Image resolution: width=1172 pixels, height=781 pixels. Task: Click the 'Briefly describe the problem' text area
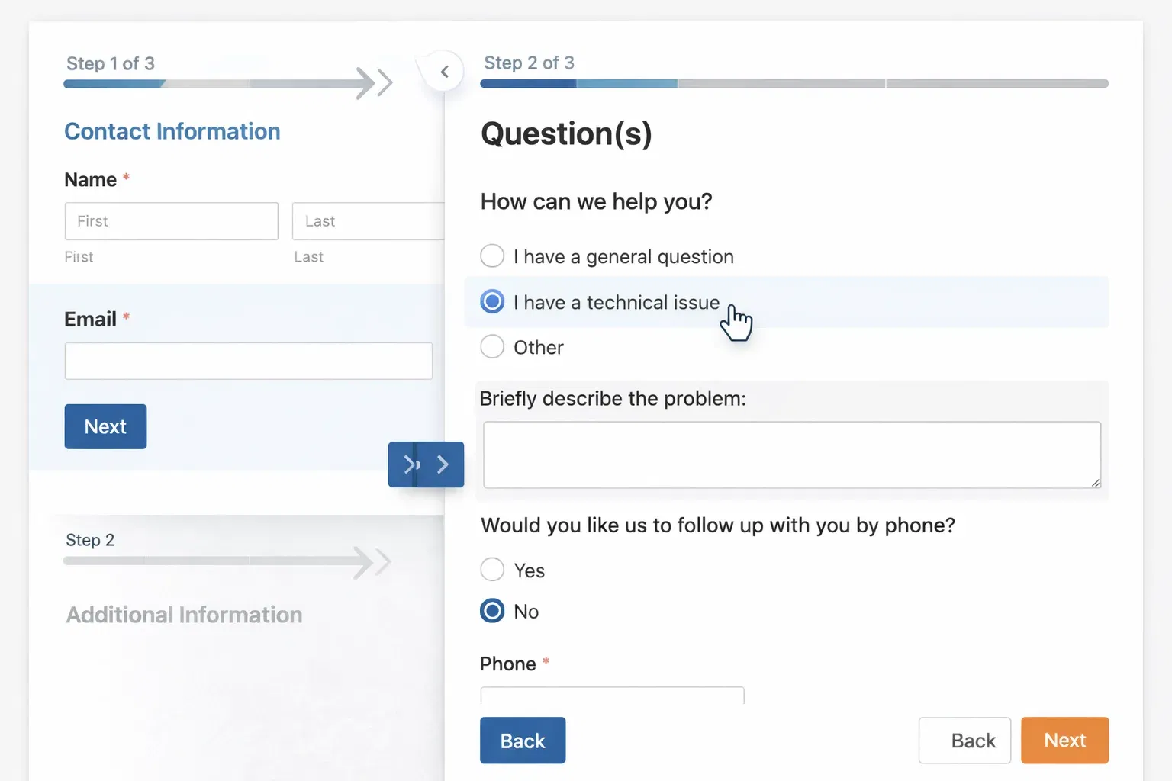click(792, 454)
